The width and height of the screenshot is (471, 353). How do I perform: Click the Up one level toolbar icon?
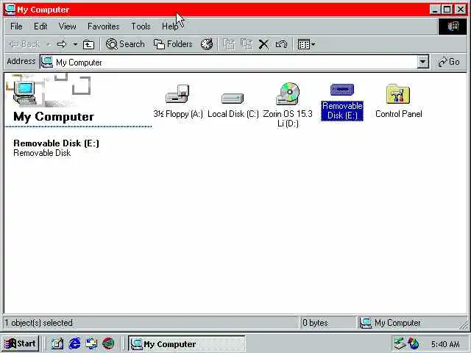(88, 44)
